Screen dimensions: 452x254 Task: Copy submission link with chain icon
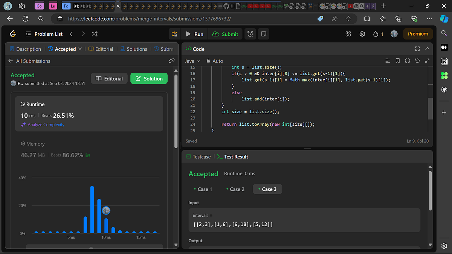point(171,61)
